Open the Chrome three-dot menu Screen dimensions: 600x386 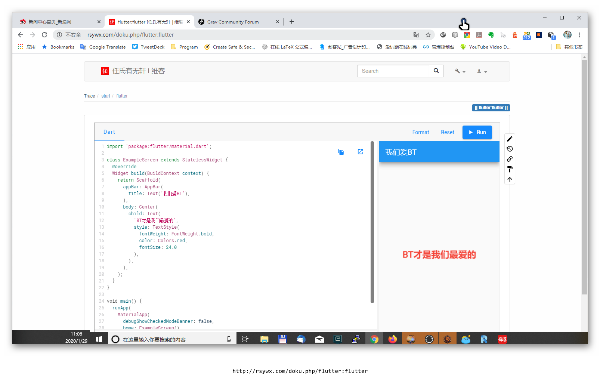click(579, 35)
